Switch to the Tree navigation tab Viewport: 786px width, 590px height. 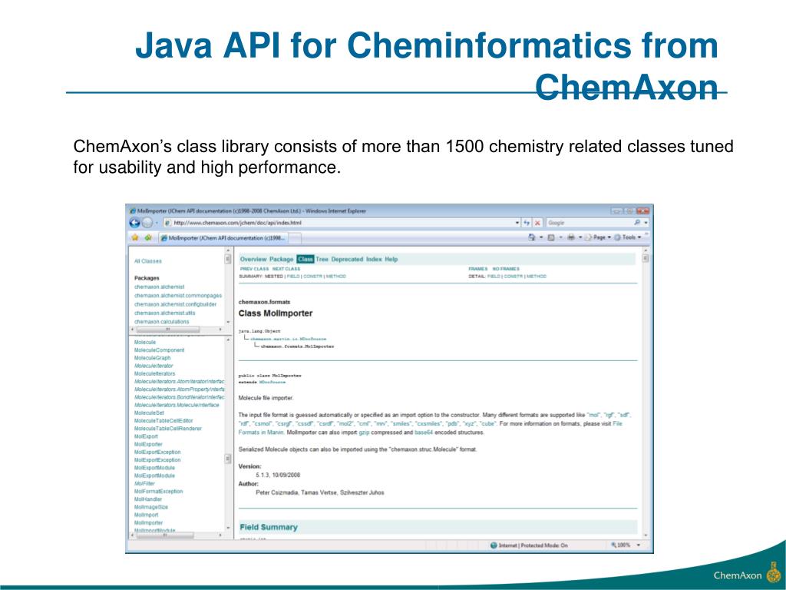[322, 260]
